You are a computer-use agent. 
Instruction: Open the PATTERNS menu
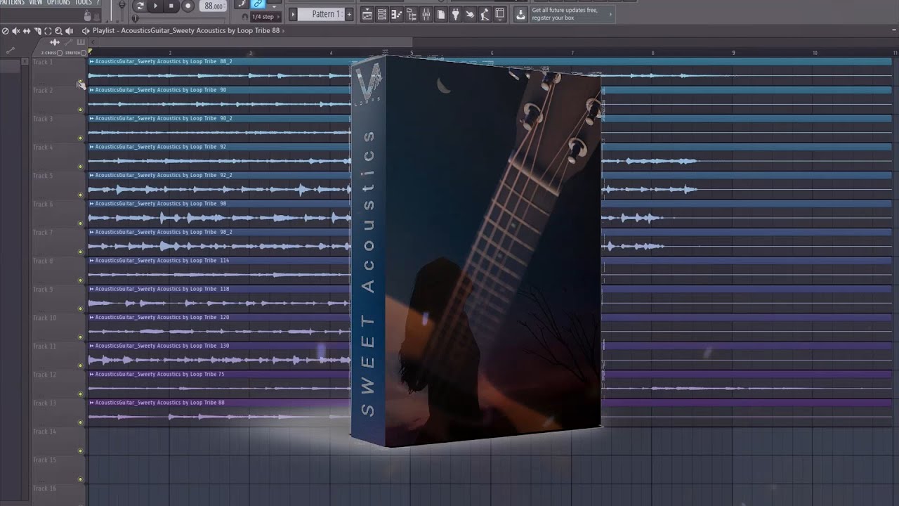click(12, 3)
